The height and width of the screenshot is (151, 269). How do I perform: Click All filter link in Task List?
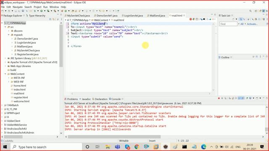242,24
